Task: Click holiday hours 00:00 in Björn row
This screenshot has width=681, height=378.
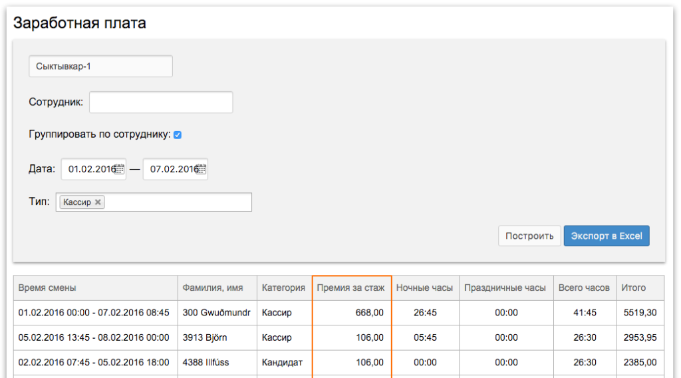Action: pos(506,337)
